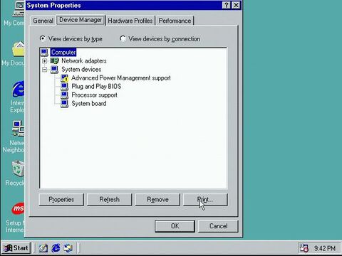Select System devices text in the tree

pyautogui.click(x=81, y=70)
